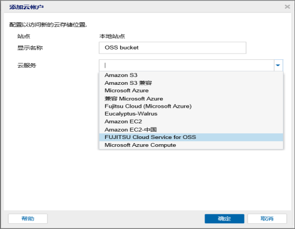Select Microsoft Azure Compute option

click(191, 145)
